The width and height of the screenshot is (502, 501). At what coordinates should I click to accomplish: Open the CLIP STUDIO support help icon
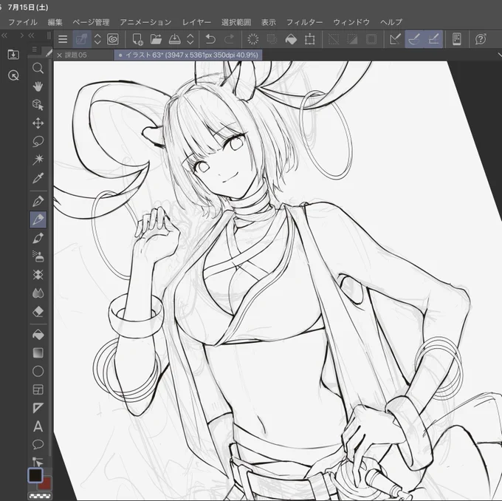(481, 39)
